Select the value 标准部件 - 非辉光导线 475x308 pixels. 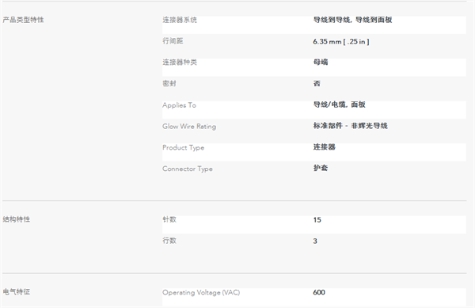[x=351, y=126]
